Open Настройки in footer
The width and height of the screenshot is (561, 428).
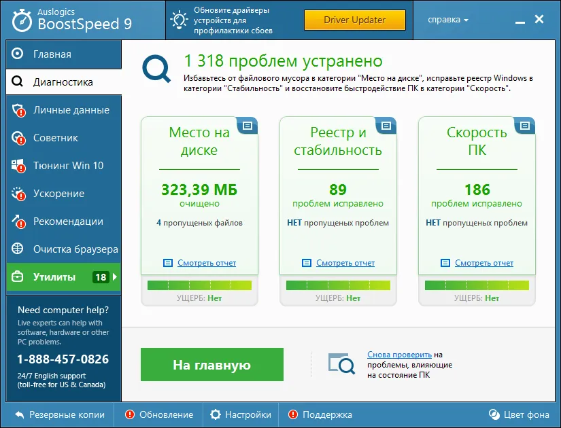click(x=241, y=415)
